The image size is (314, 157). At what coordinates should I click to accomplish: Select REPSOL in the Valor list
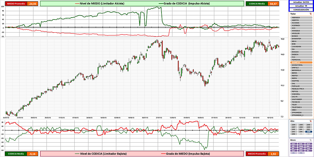[301, 91]
